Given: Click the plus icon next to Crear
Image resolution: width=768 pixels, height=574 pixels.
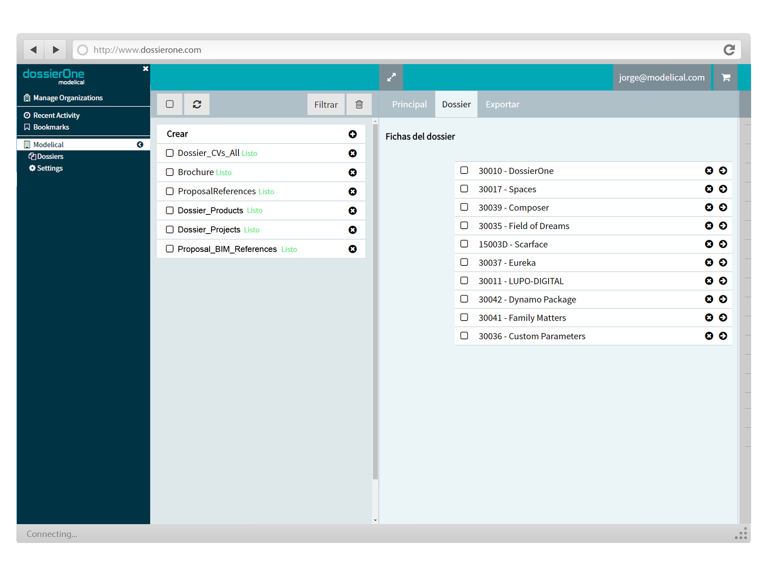Looking at the screenshot, I should [x=352, y=134].
